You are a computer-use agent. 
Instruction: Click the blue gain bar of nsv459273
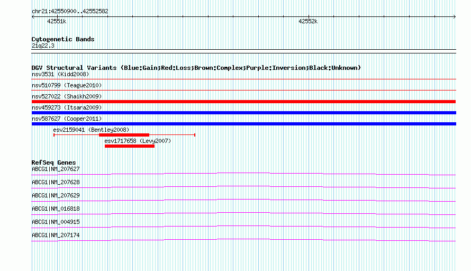point(243,113)
